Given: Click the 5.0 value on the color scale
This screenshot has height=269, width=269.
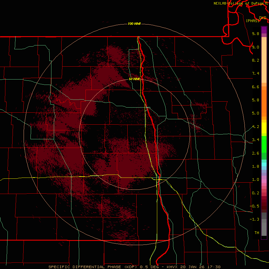Looking at the screenshot, I should pyautogui.click(x=256, y=113).
